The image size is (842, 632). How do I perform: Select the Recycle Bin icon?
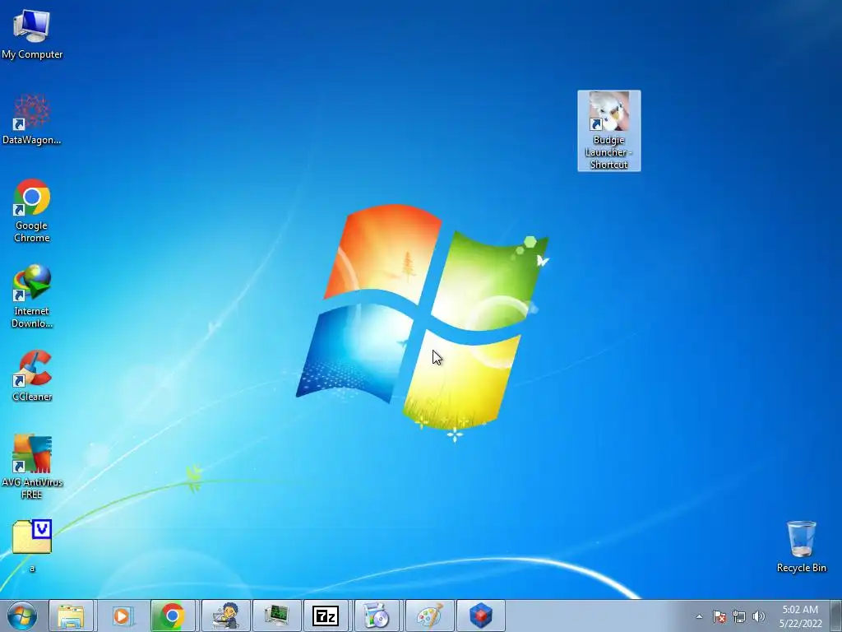pyautogui.click(x=801, y=546)
